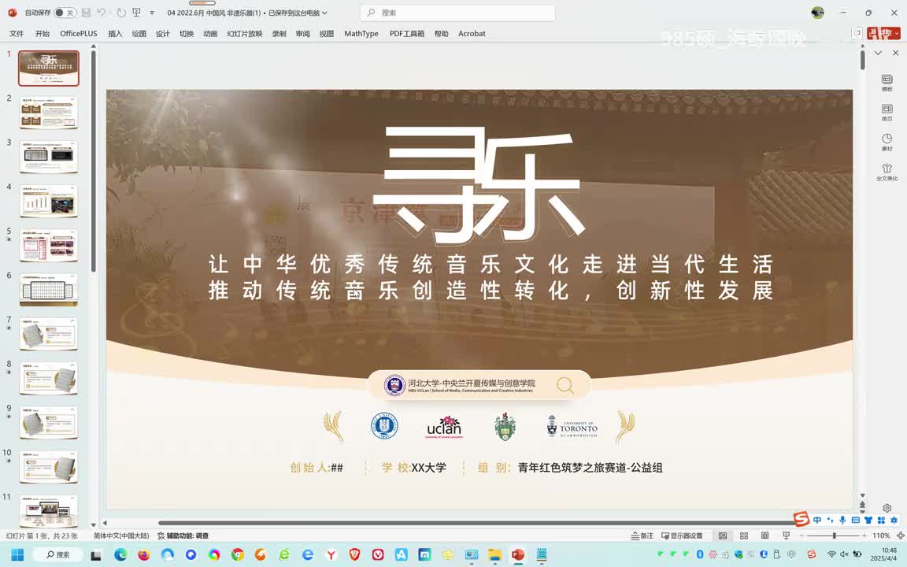This screenshot has height=567, width=907.
Task: Open the 绘图 tab
Action: 139,34
